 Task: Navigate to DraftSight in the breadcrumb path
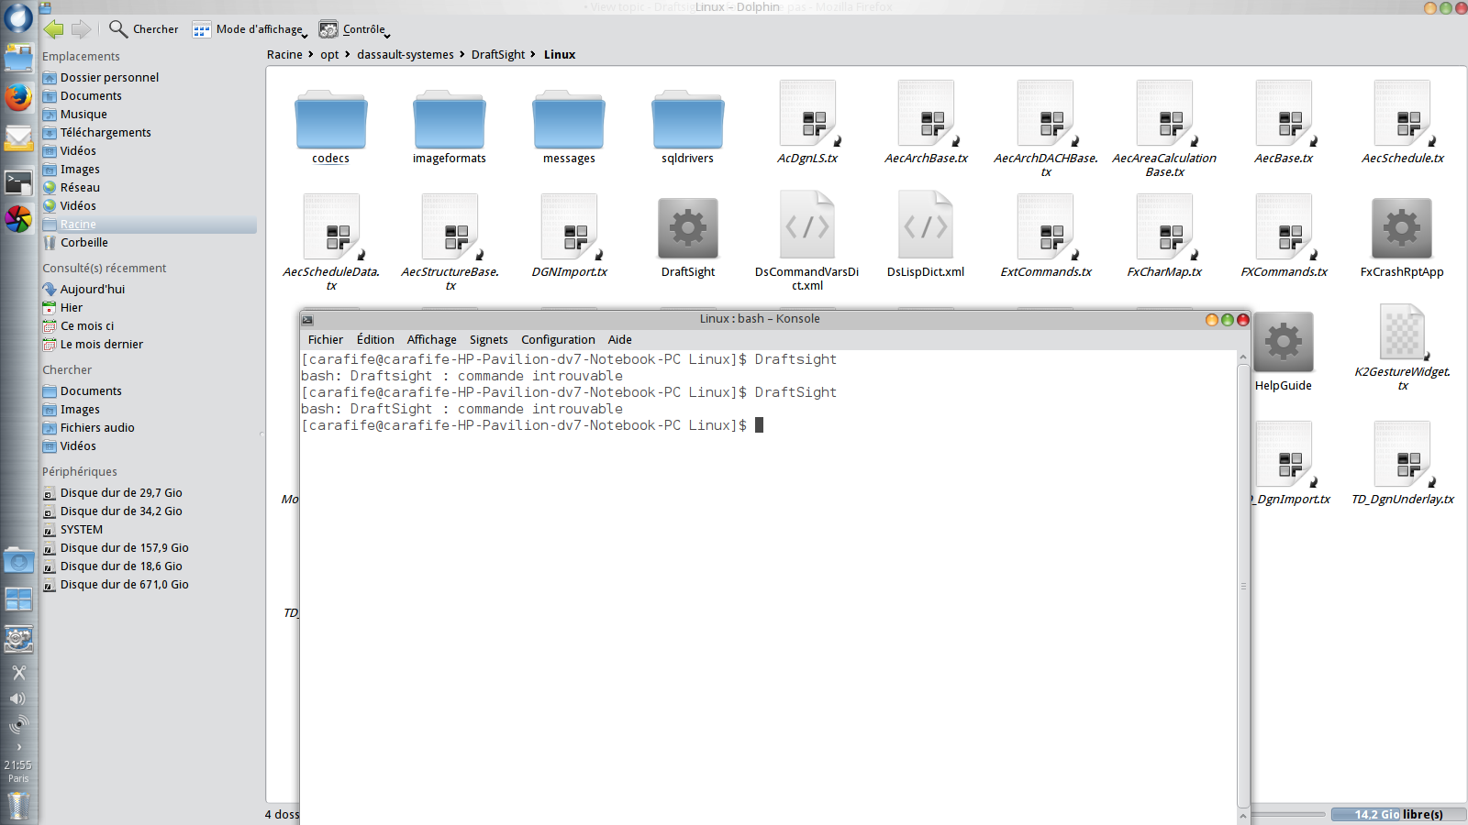pyautogui.click(x=498, y=55)
